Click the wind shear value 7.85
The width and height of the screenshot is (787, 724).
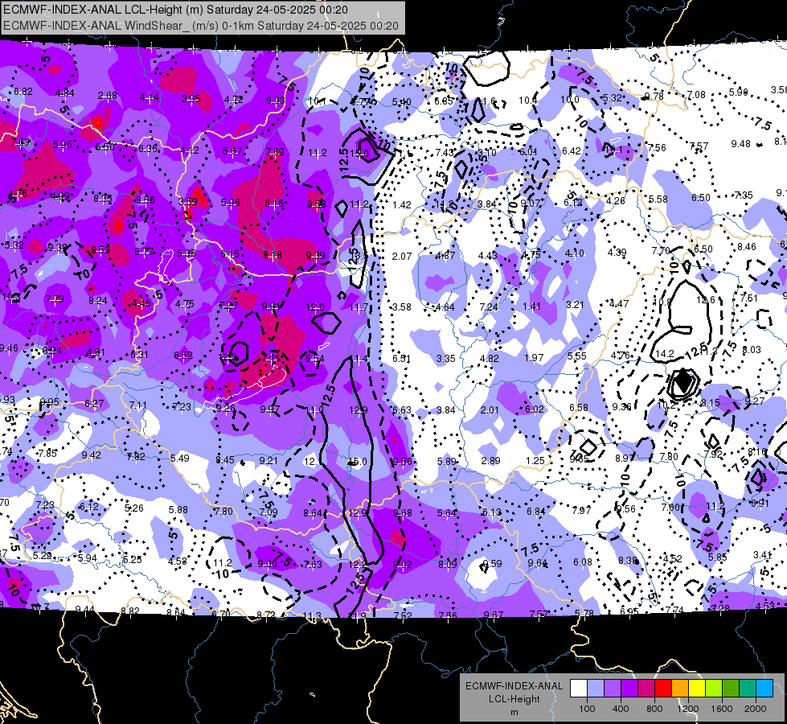click(x=47, y=453)
